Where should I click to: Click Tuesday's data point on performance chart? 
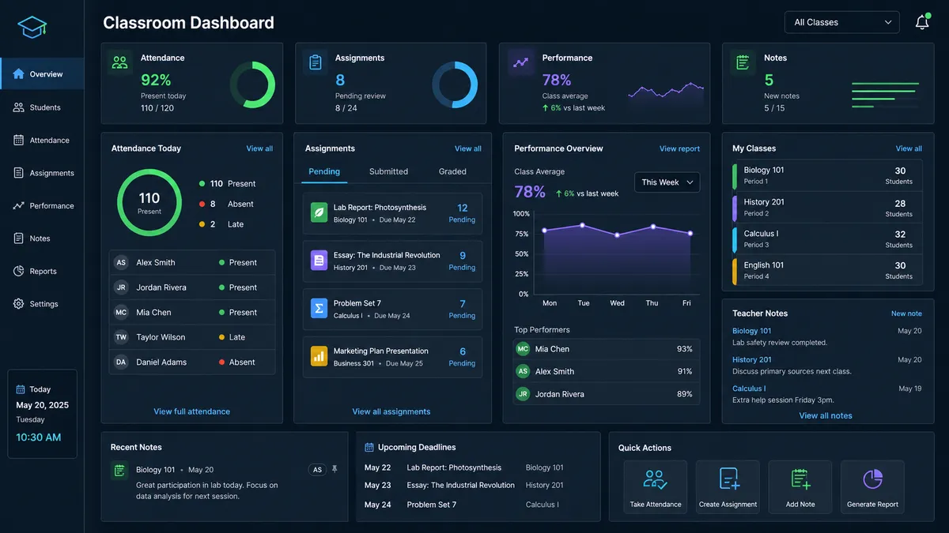[583, 225]
